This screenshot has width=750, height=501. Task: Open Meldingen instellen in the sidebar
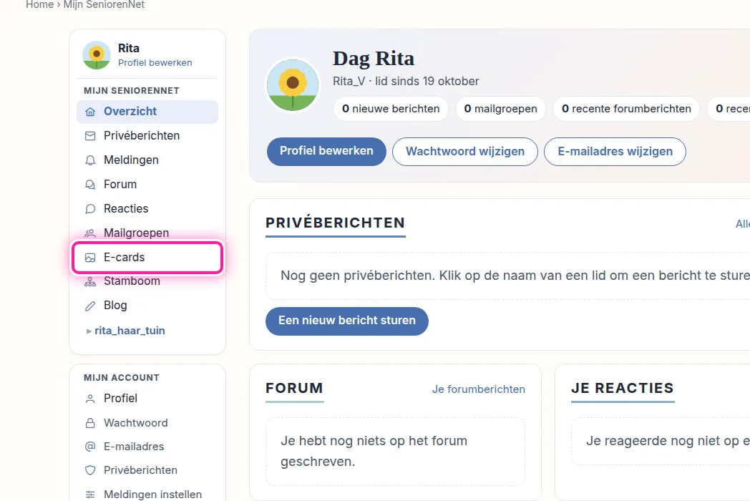click(x=147, y=495)
